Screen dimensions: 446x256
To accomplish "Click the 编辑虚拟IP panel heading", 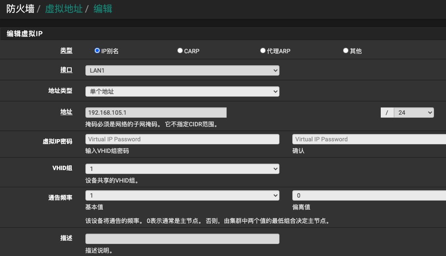I will 24,34.
